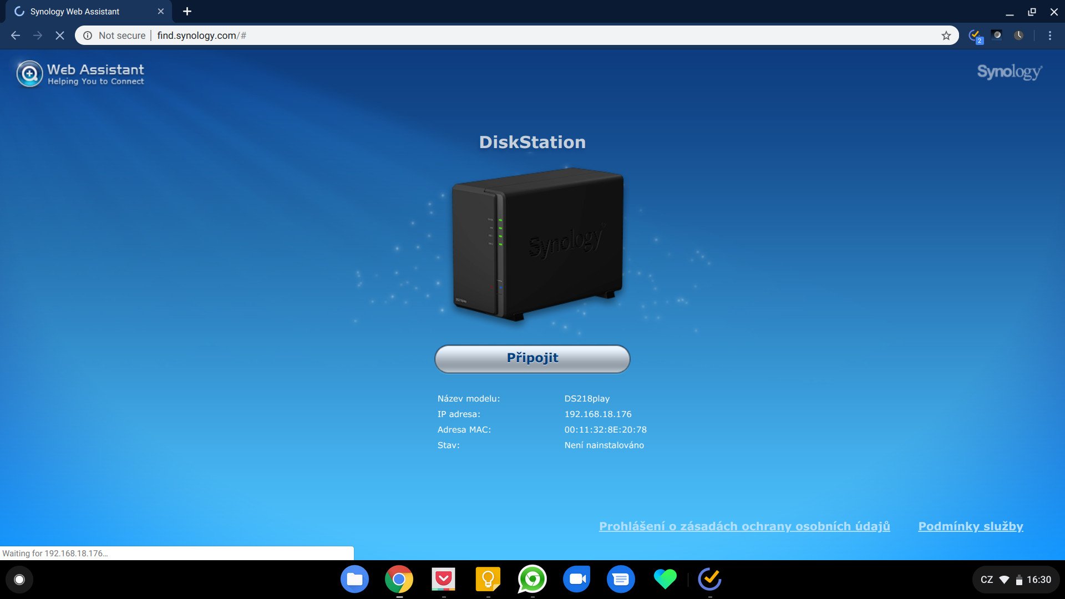Open Pocket app from the shelf

pyautogui.click(x=443, y=580)
